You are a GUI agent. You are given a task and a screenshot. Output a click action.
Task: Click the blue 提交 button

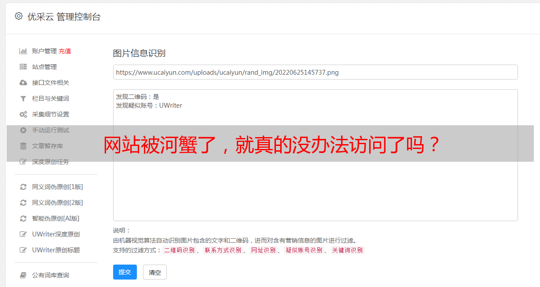[125, 272]
